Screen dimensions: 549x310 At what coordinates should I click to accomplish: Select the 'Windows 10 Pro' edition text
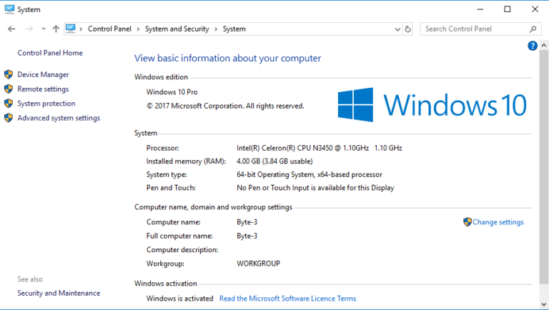click(172, 92)
